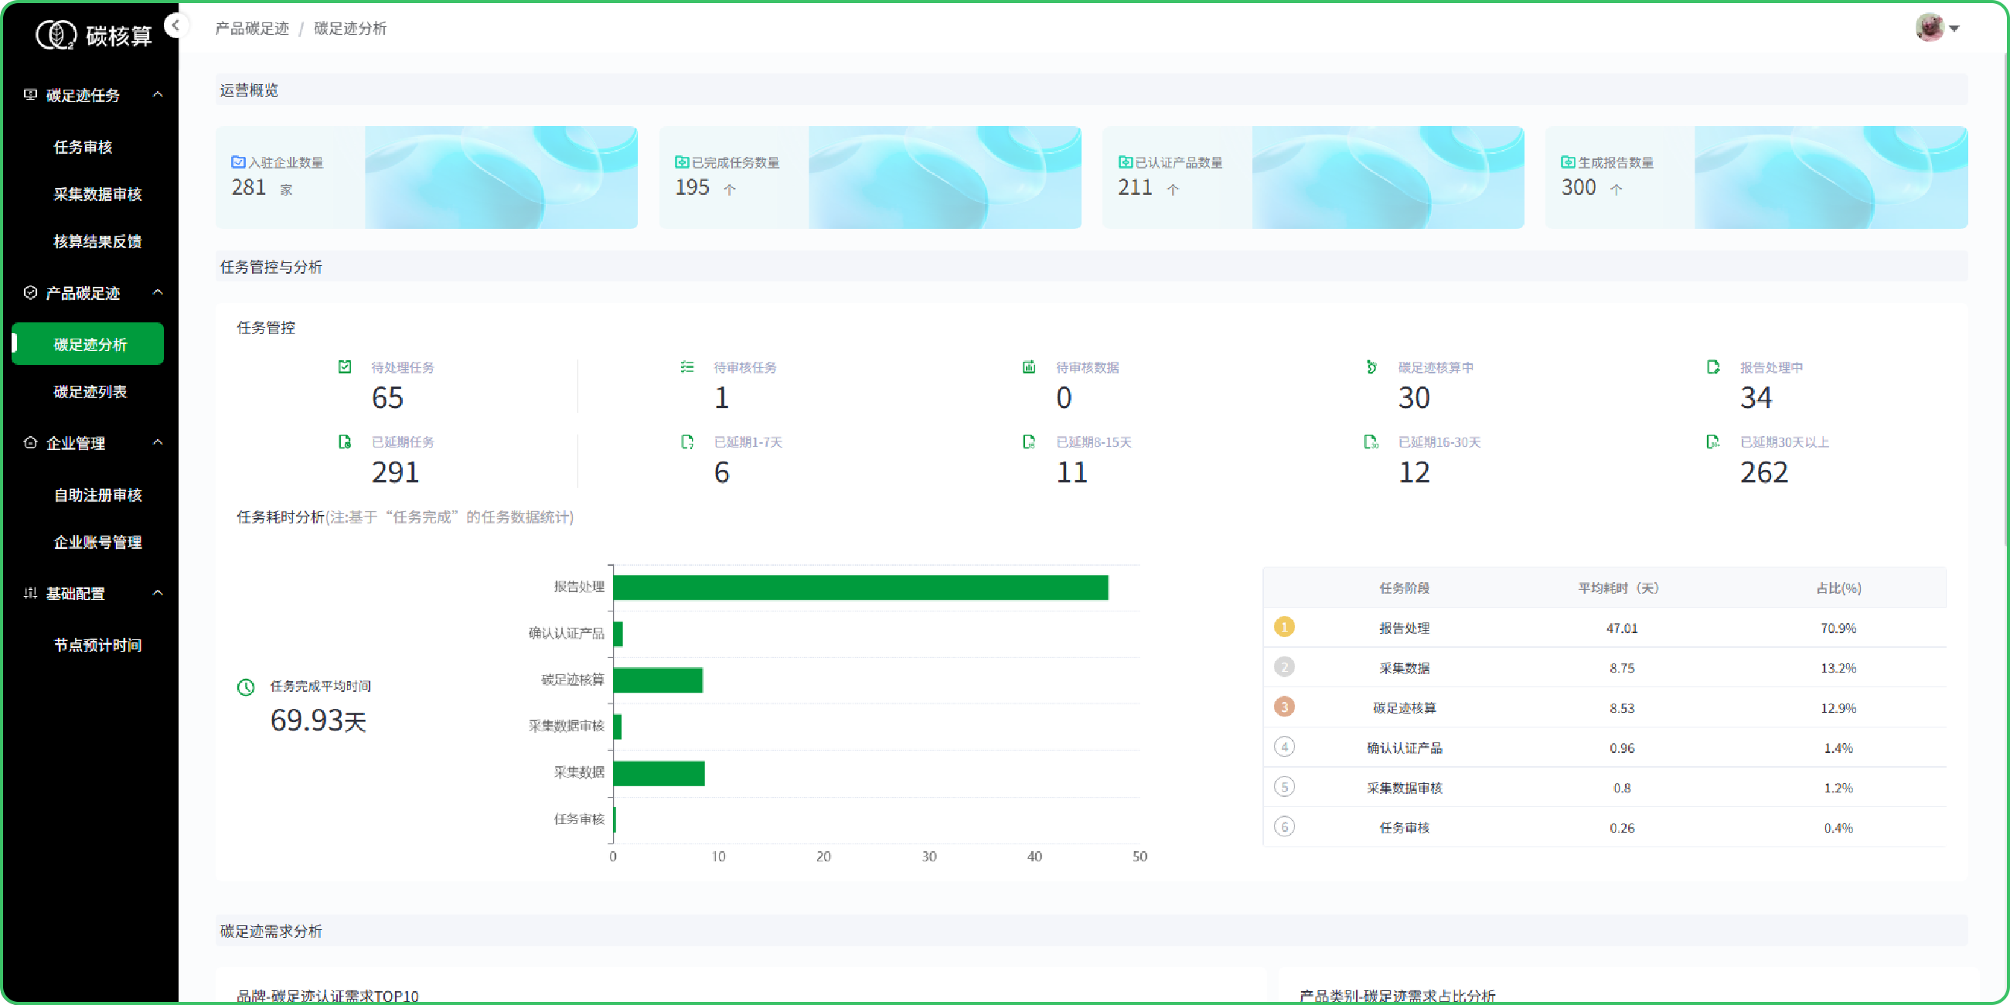The image size is (2010, 1005).
Task: Click the 已延期任务 file icon
Action: (344, 441)
